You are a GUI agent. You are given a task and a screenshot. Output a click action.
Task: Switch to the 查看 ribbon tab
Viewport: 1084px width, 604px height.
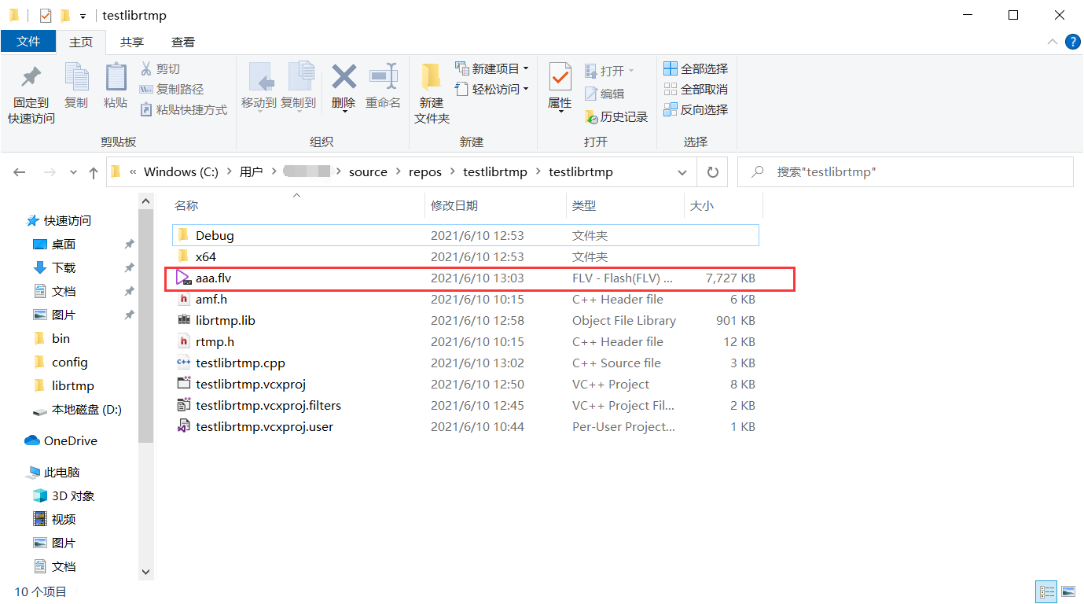183,42
